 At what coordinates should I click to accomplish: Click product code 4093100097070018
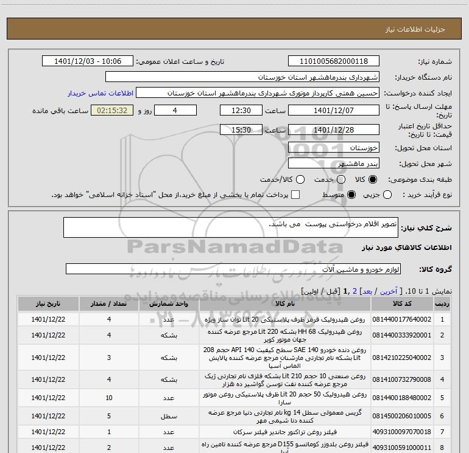tap(402, 432)
